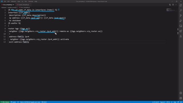Click line number 8 in the gutter
This screenshot has width=183, height=103.
(x=5, y=29)
